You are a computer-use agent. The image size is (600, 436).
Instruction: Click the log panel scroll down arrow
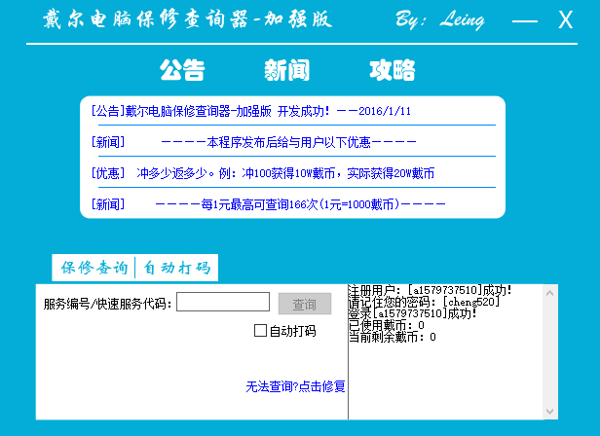(x=550, y=411)
